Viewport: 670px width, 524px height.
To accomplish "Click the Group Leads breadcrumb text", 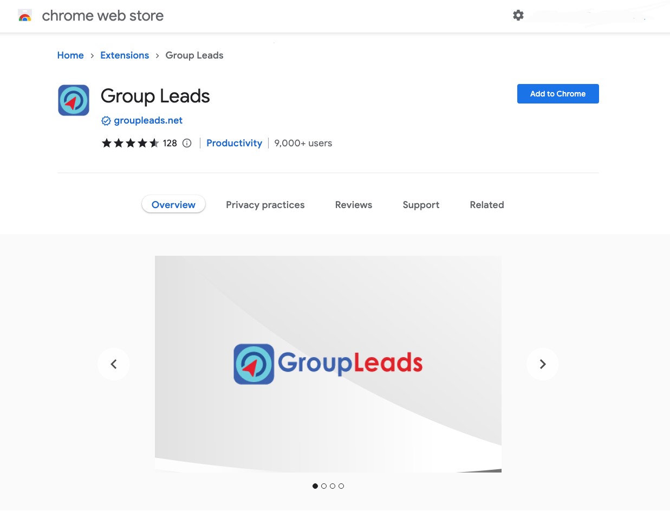I will pyautogui.click(x=194, y=55).
